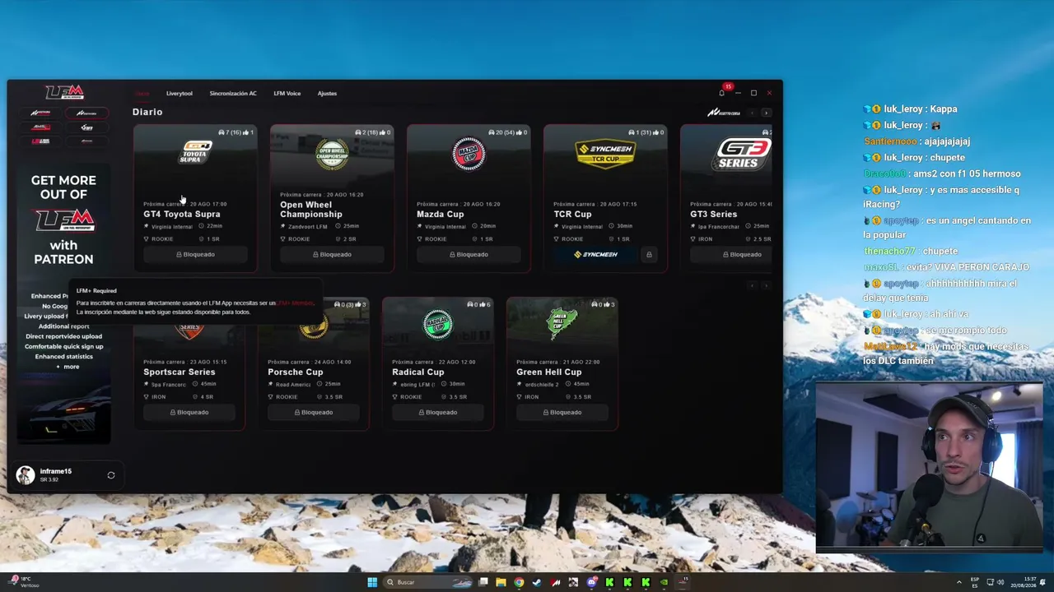Click the refresh icon beside inframe15
The width and height of the screenshot is (1054, 592).
pos(111,475)
